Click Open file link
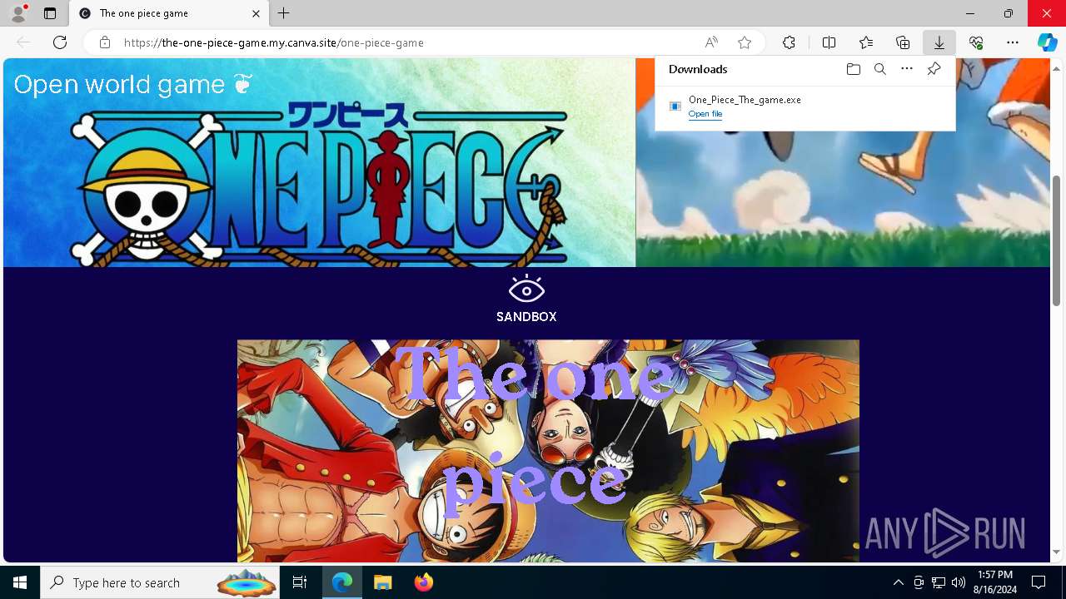1066x599 pixels. pos(705,114)
